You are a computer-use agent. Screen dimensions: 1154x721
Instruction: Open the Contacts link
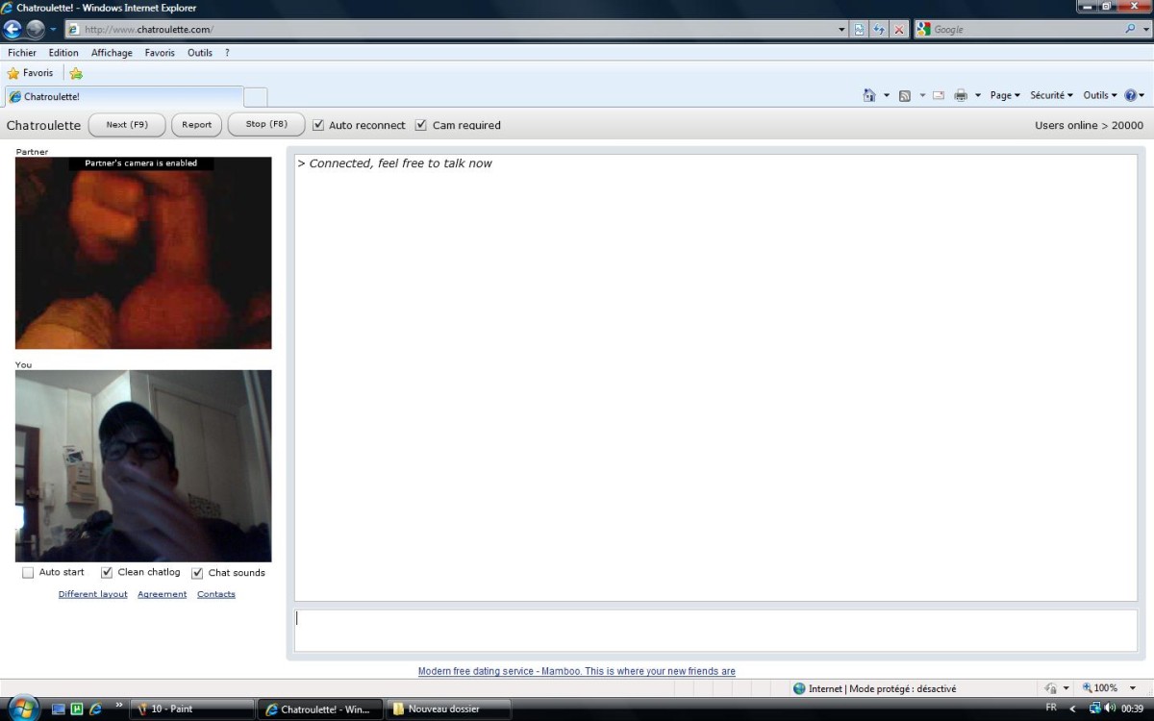click(216, 594)
